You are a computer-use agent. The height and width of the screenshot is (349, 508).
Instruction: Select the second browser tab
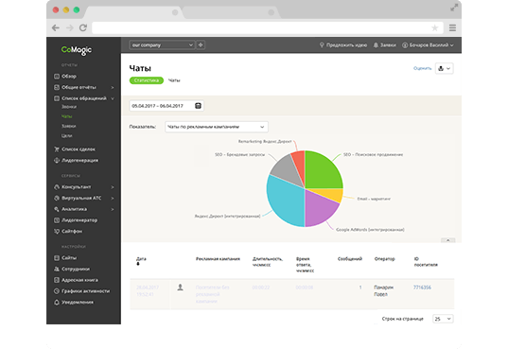coord(231,12)
